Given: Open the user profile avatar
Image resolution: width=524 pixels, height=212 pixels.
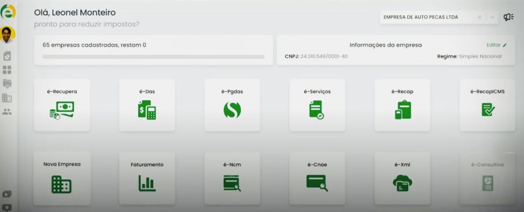Looking at the screenshot, I should point(7,35).
